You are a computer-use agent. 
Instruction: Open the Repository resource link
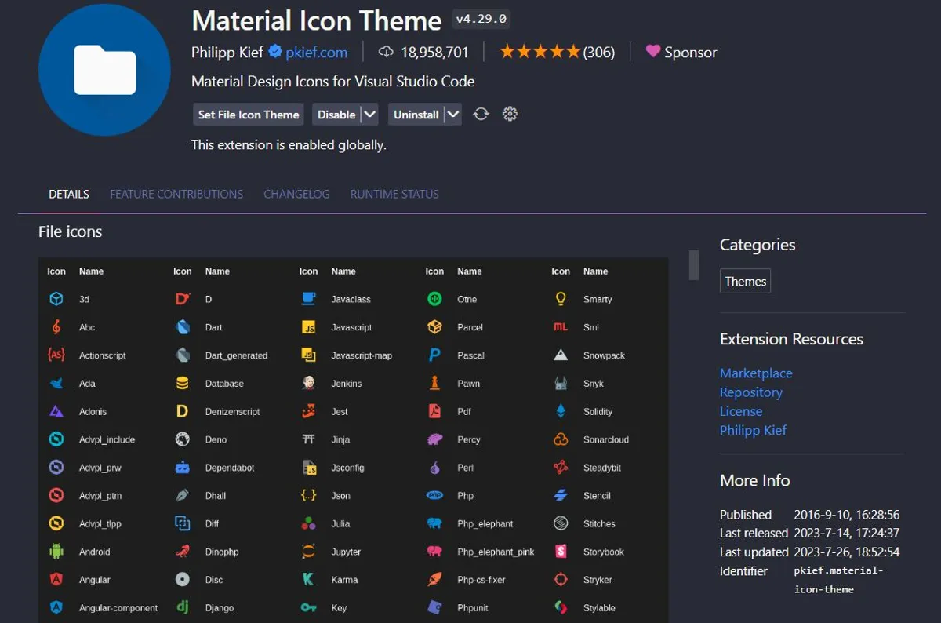[x=751, y=392]
